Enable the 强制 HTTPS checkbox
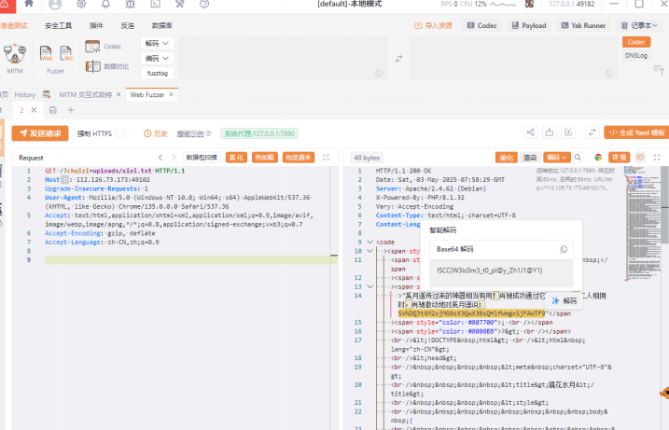This screenshot has height=430, width=669. click(x=119, y=133)
